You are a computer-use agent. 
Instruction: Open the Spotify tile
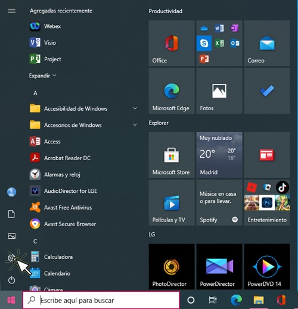point(219,202)
